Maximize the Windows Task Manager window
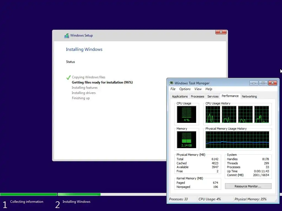 coord(263,83)
